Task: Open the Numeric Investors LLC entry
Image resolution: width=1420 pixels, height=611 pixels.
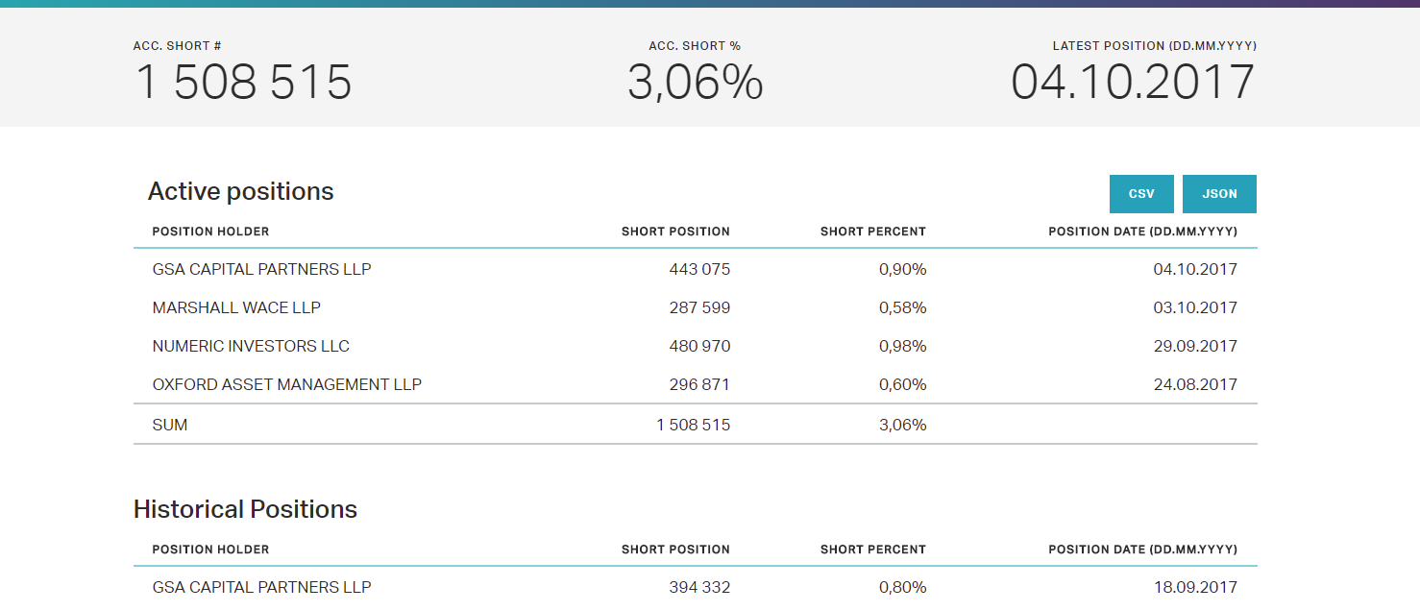Action: [251, 347]
